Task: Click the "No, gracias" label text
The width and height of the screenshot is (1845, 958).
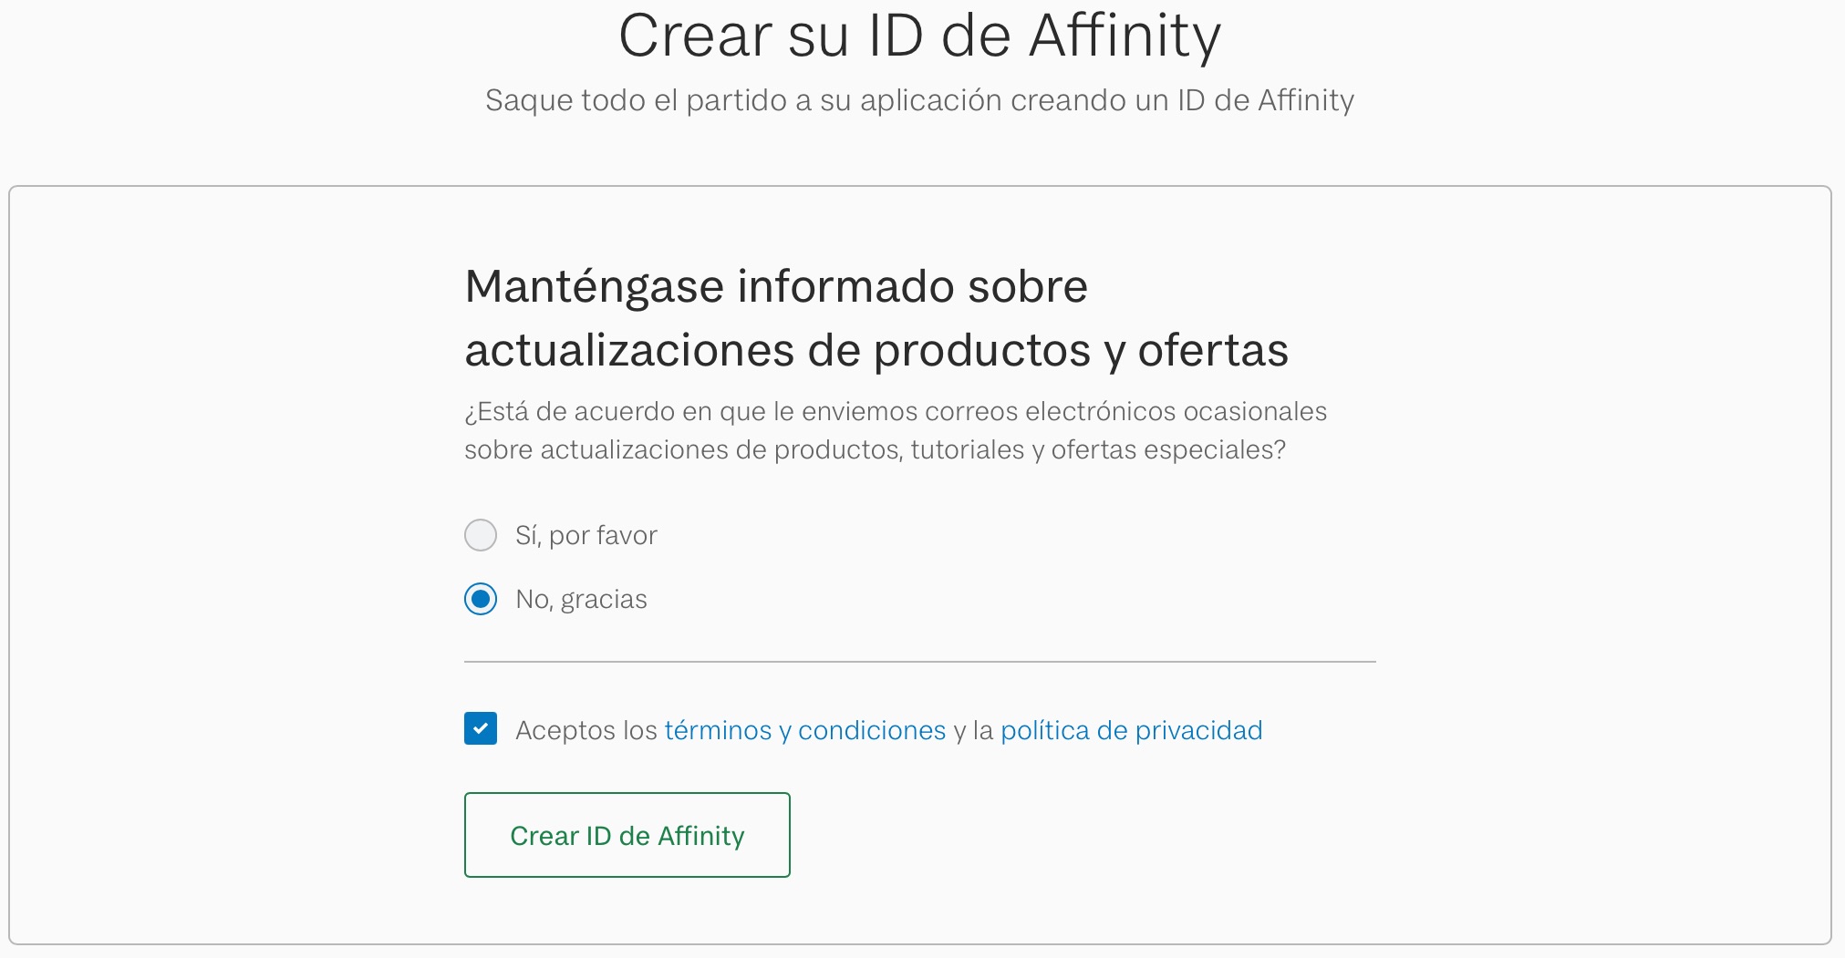Action: coord(581,599)
